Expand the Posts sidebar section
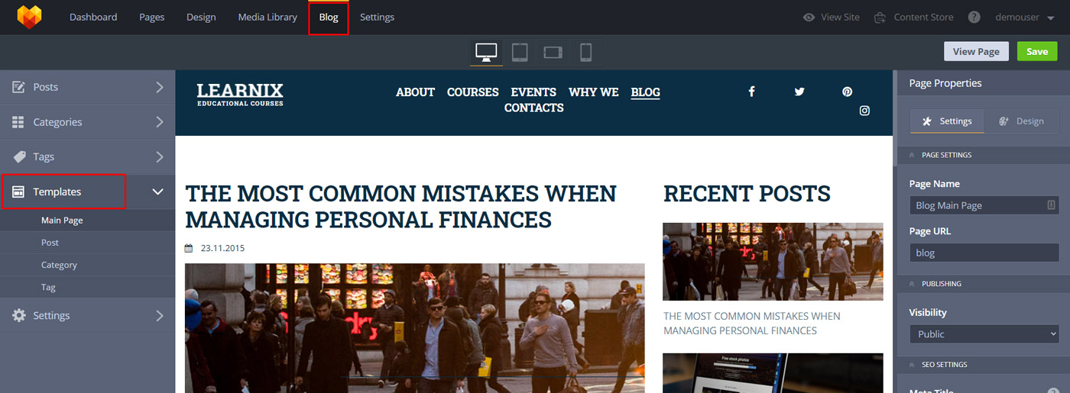The width and height of the screenshot is (1070, 393). [x=88, y=87]
